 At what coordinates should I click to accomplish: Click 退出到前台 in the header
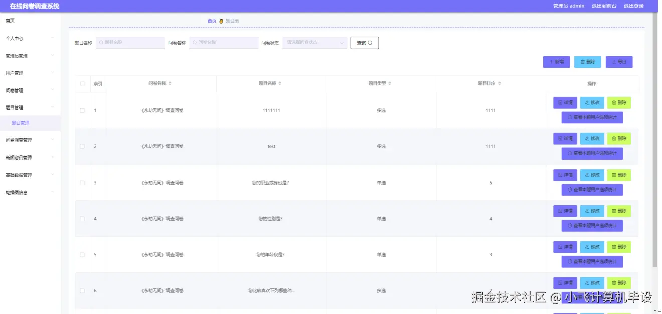tap(604, 6)
